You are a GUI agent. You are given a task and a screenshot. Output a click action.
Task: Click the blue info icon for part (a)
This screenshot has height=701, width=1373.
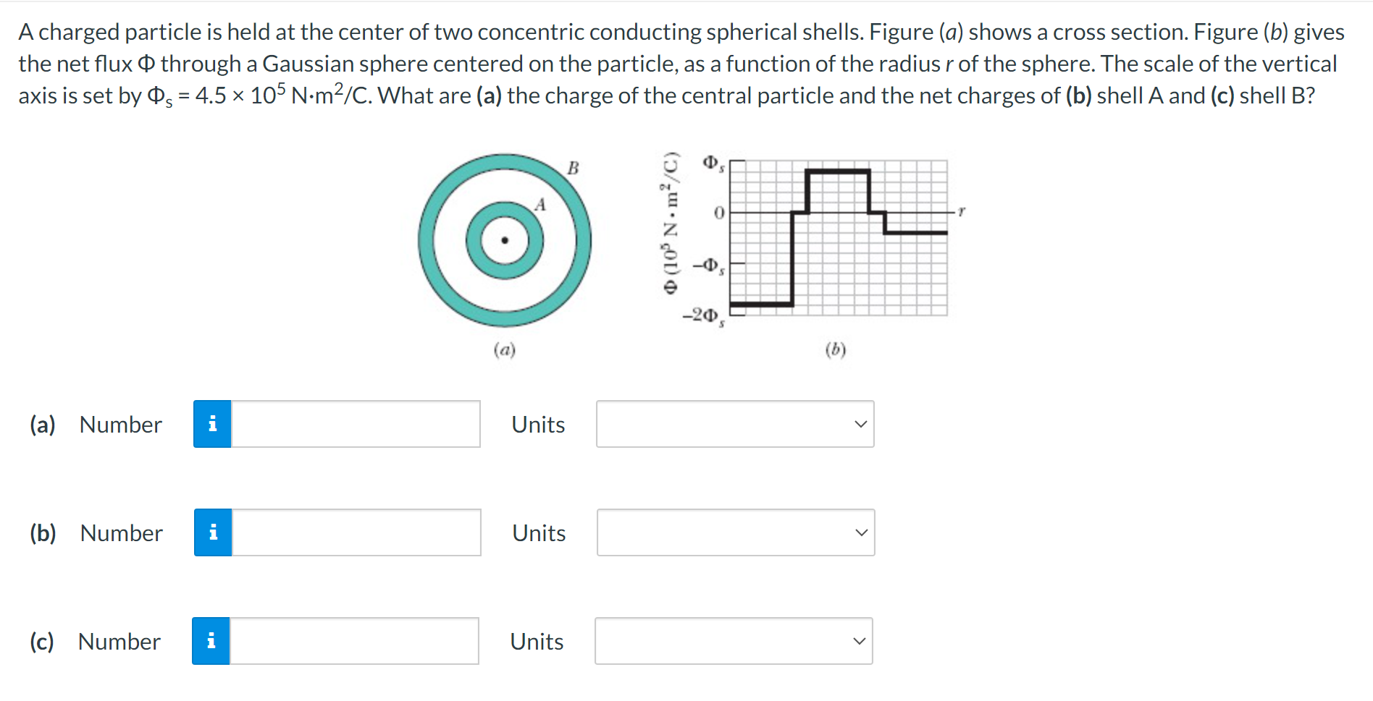[211, 425]
